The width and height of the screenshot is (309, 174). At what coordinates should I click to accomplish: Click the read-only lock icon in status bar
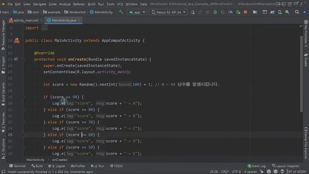pos(262,172)
